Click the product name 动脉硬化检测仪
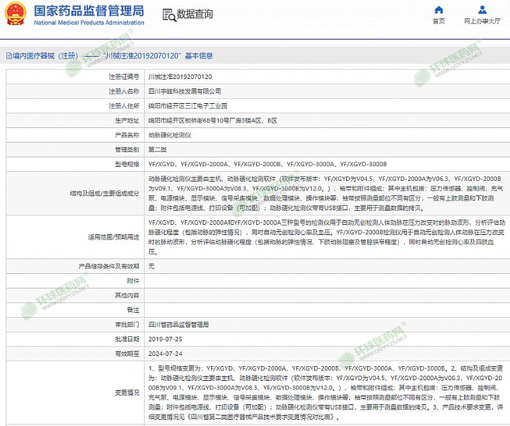Screen dimensions: 510x426 click(x=170, y=135)
